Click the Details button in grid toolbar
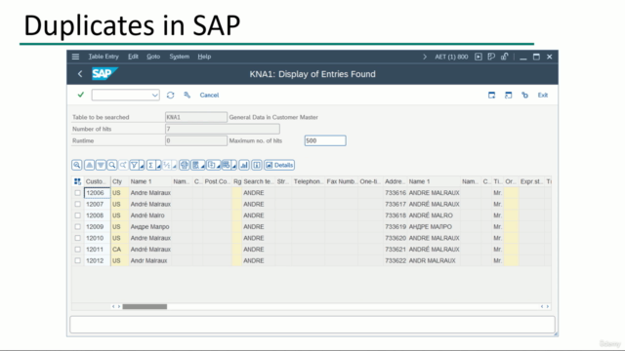The image size is (625, 351). (x=279, y=165)
